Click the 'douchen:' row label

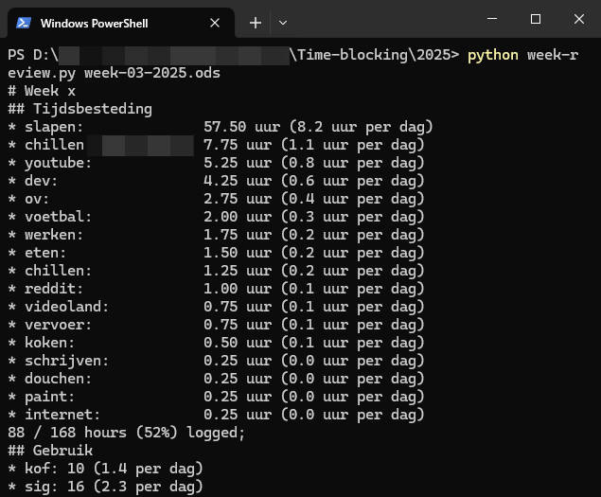[59, 379]
